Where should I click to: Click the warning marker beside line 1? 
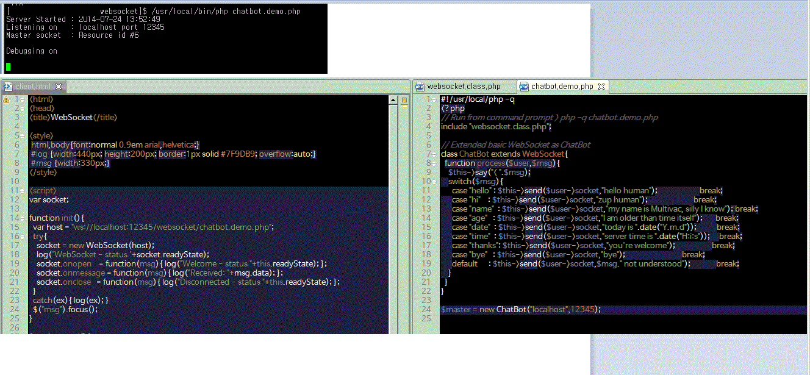point(6,99)
